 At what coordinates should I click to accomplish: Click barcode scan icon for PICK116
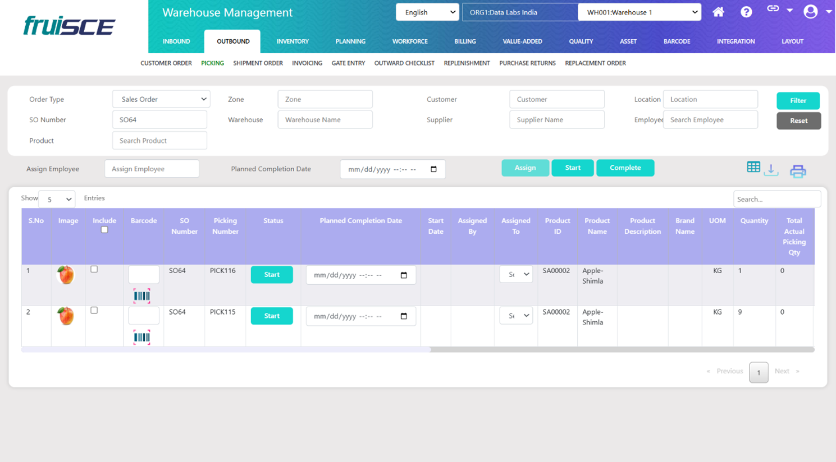[141, 296]
